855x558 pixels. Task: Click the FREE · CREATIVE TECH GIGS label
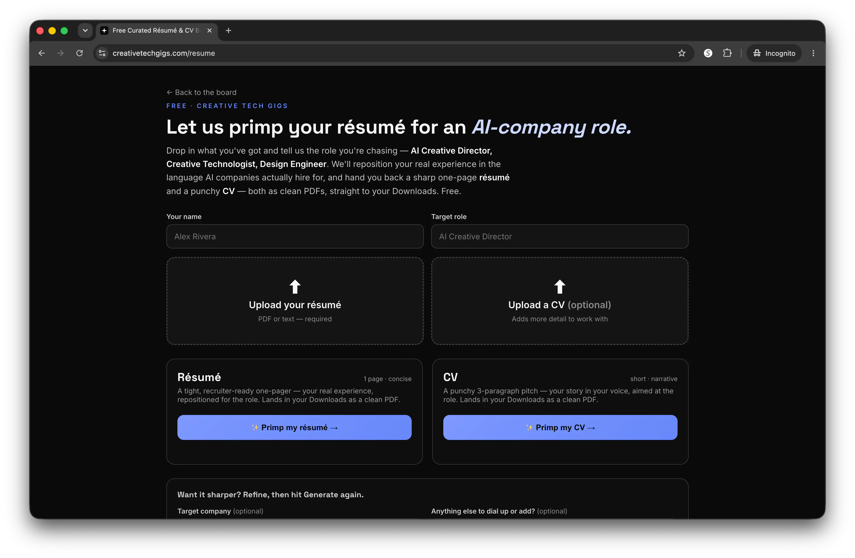click(227, 106)
